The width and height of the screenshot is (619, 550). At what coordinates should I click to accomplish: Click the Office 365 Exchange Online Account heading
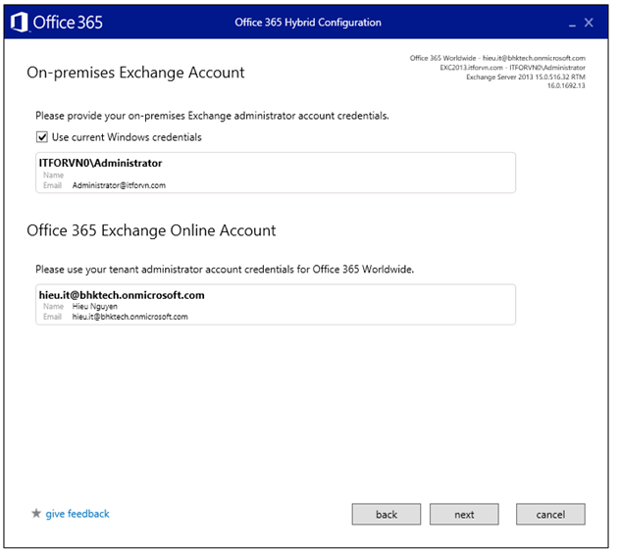tap(151, 230)
